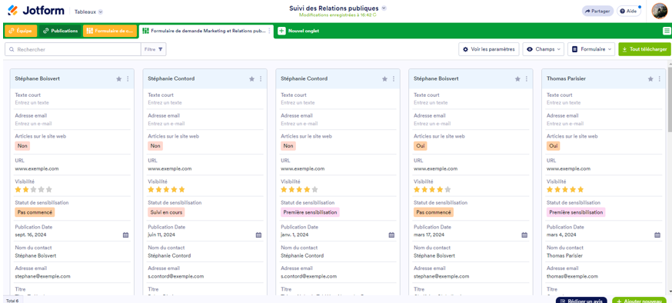Switch to the orange Formulaire de c... tab
This screenshot has height=303, width=672.
(x=110, y=31)
